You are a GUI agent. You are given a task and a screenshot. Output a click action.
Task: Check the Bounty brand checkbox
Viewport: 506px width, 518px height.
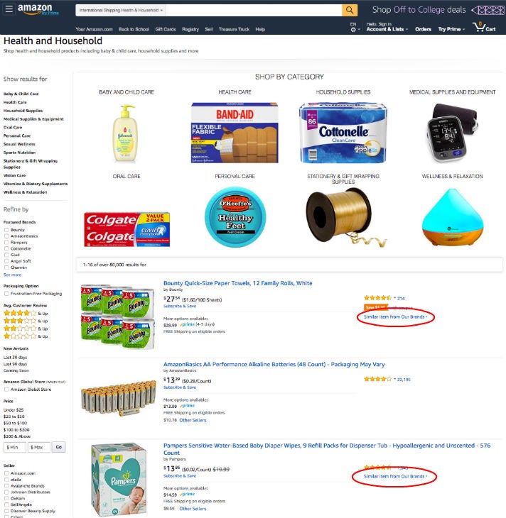tap(6, 230)
